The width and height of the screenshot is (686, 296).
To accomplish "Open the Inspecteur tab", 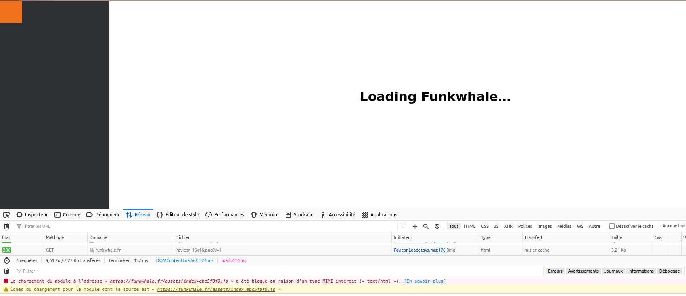I will [32, 215].
